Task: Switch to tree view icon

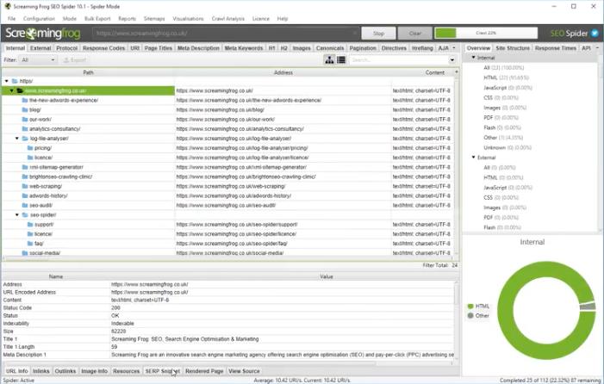Action: (x=329, y=59)
